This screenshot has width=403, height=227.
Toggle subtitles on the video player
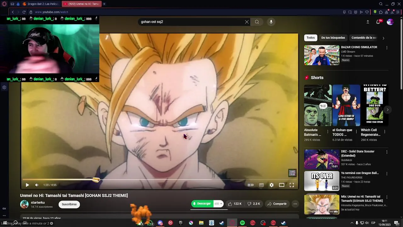(x=261, y=185)
